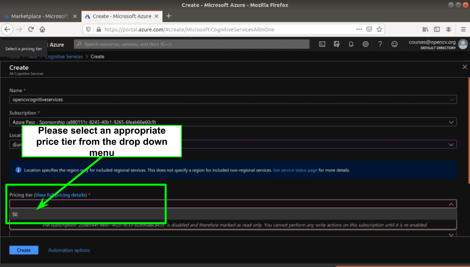470x267 pixels.
Task: Click the Name input field
Action: [233, 99]
